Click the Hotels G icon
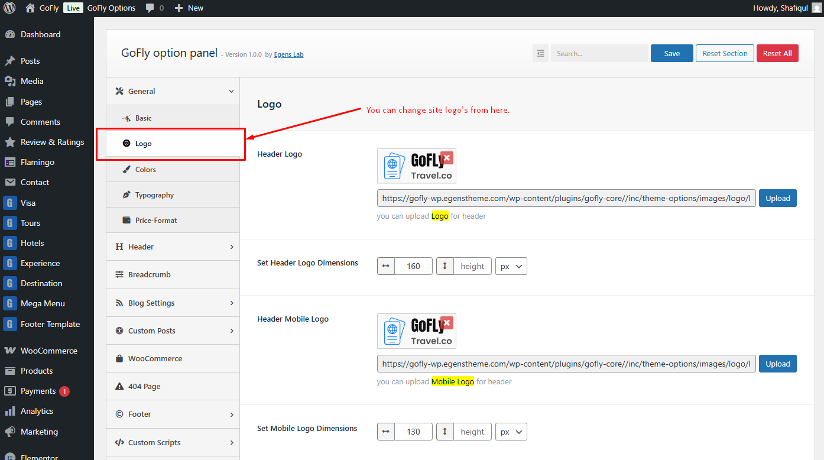Screen dimensions: 824x460 tap(9, 243)
